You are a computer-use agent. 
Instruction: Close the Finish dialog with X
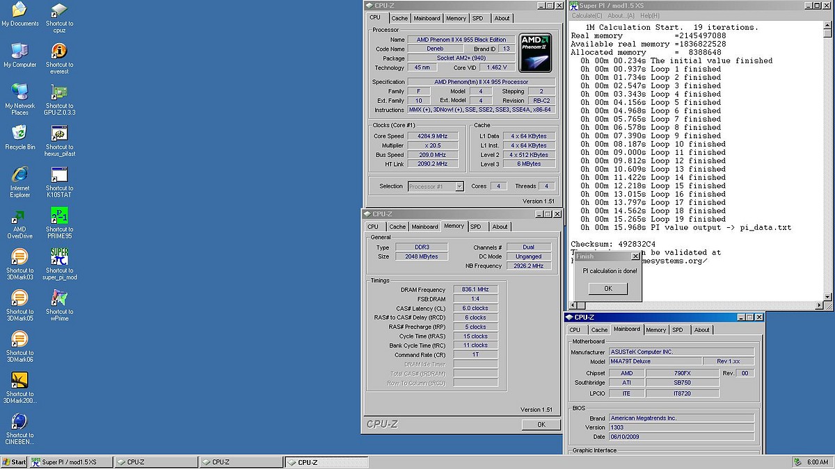[635, 256]
